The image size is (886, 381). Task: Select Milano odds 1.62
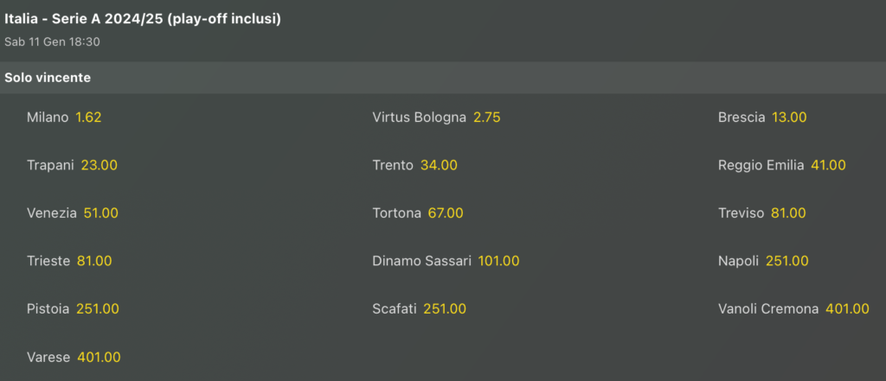(88, 117)
